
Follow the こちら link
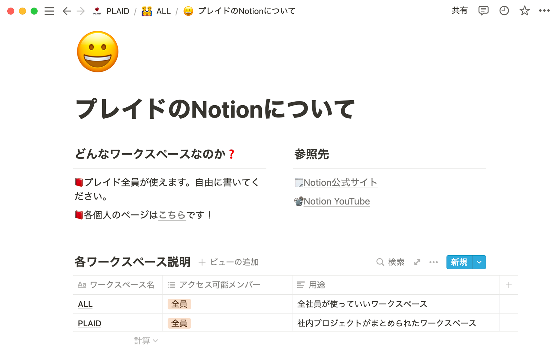click(x=172, y=215)
